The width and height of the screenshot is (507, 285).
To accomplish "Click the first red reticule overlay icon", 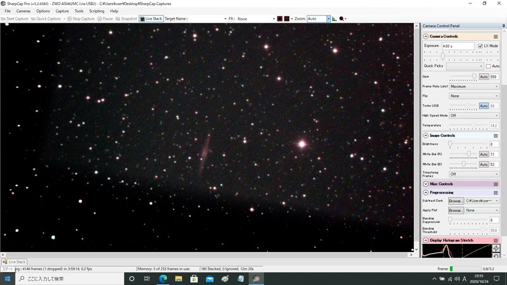I will click(x=279, y=19).
